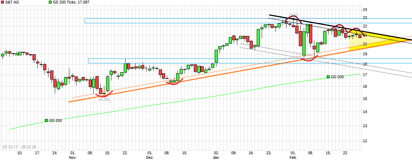Click the '23' price axis label
412x162 pixels.
point(365,18)
